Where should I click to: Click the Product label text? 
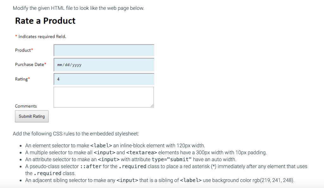click(x=23, y=50)
